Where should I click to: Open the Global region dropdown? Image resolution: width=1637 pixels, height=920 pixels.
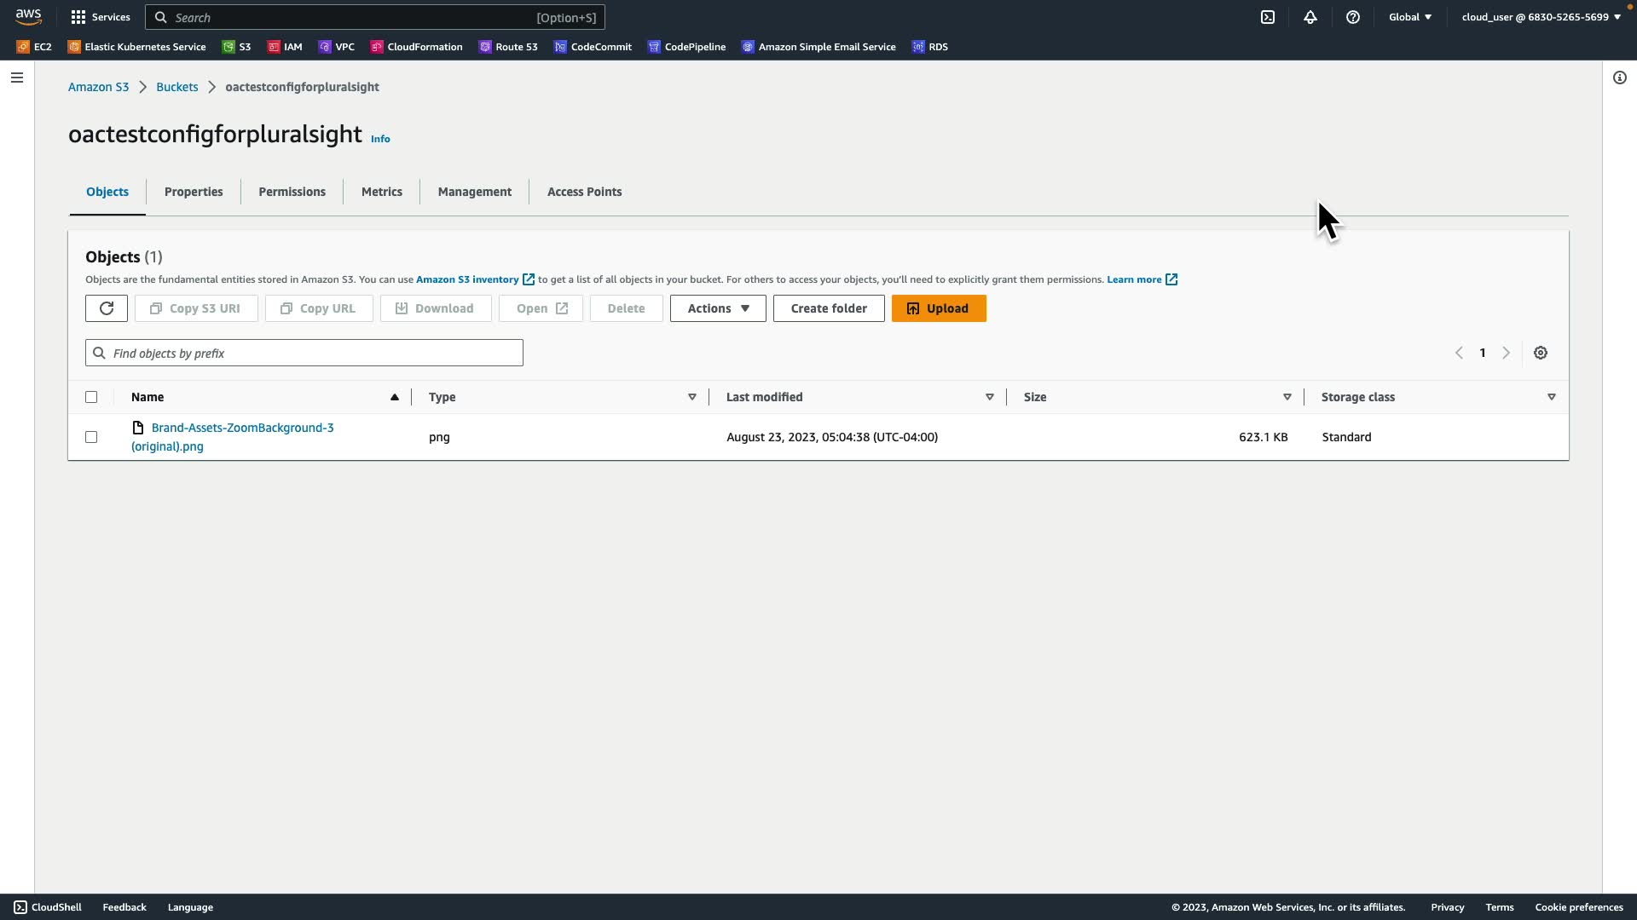(1410, 17)
